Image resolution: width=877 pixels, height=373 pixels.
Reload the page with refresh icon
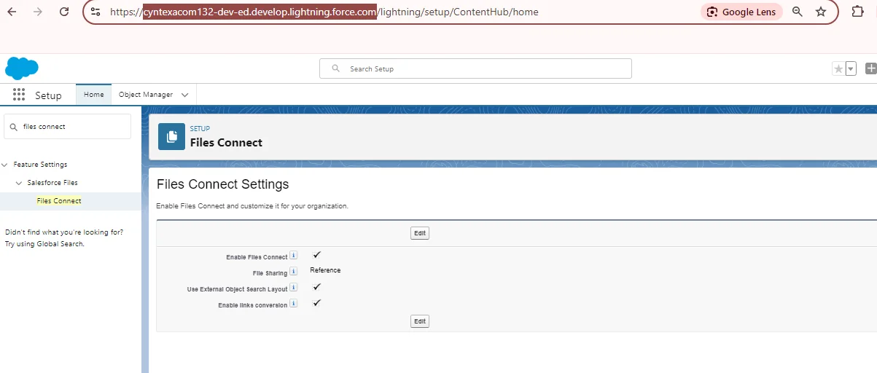[x=64, y=12]
